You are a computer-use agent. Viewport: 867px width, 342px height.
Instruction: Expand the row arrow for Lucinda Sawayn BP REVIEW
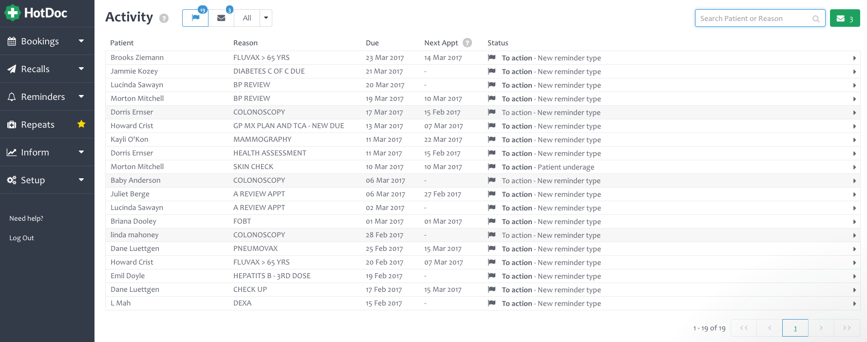[x=854, y=85]
